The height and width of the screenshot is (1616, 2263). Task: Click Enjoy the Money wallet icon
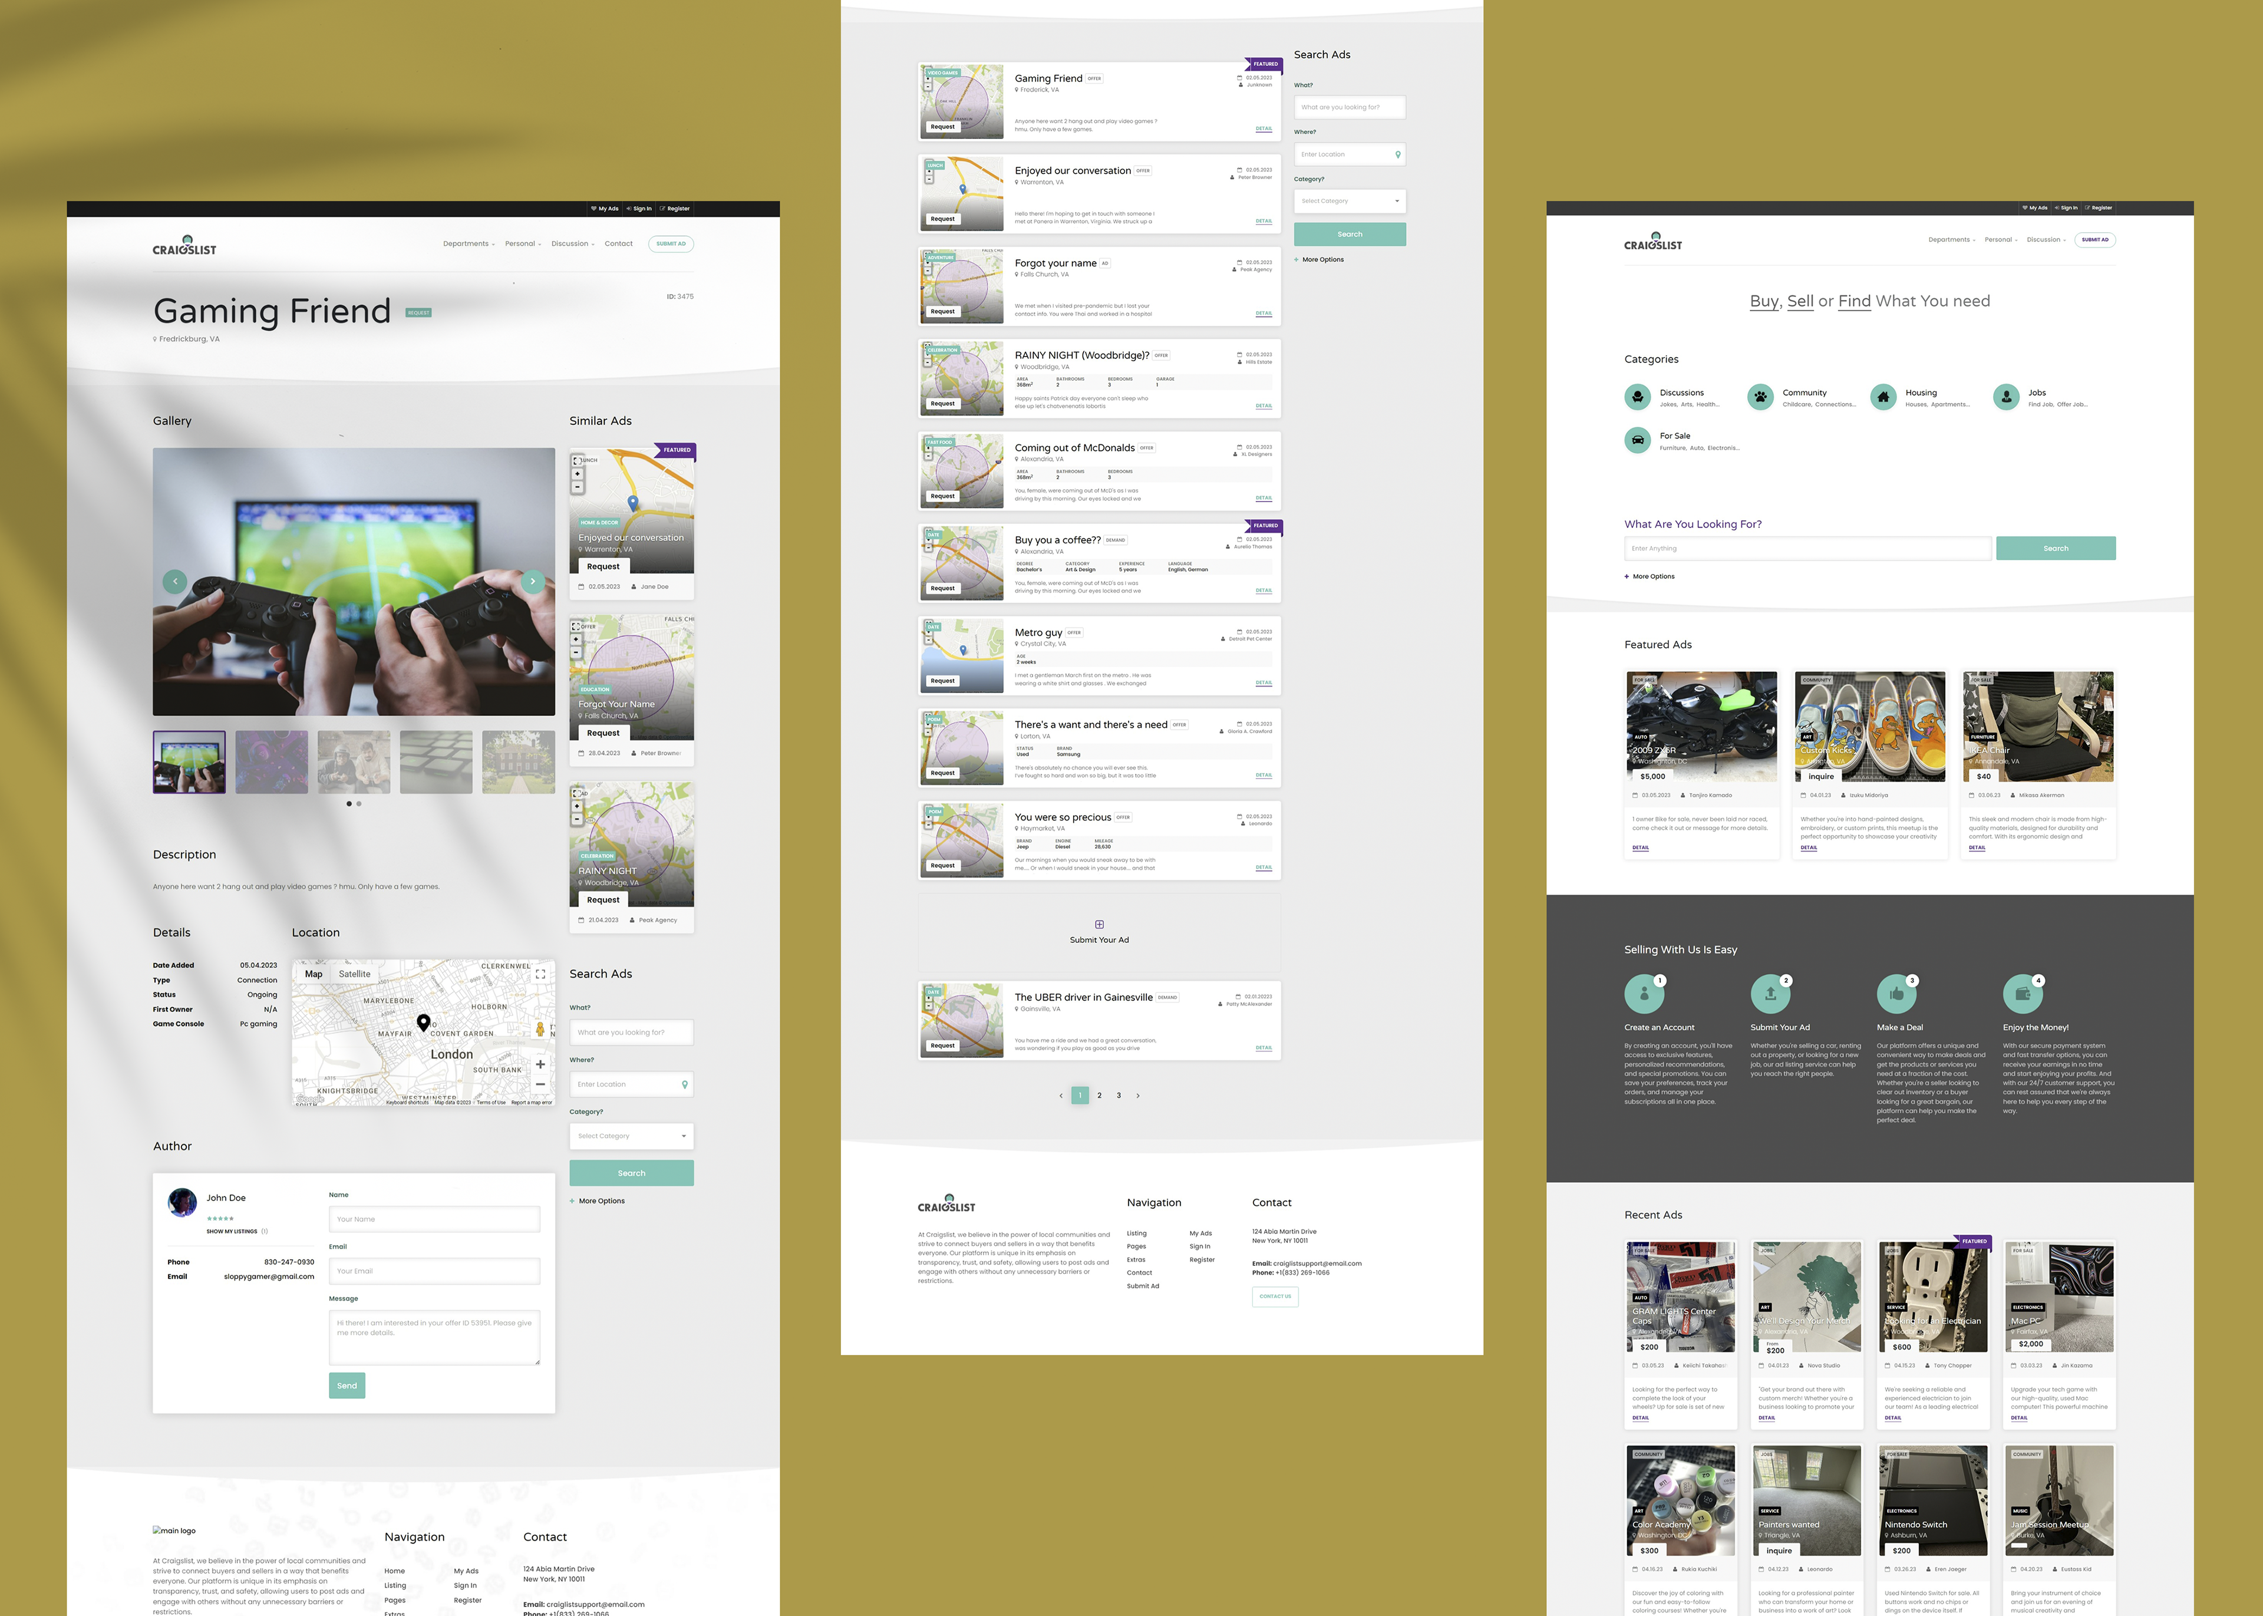click(x=2023, y=993)
